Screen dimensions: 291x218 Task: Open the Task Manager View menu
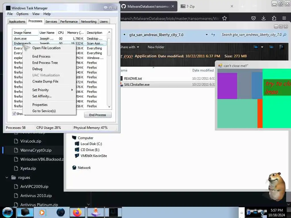36,14
